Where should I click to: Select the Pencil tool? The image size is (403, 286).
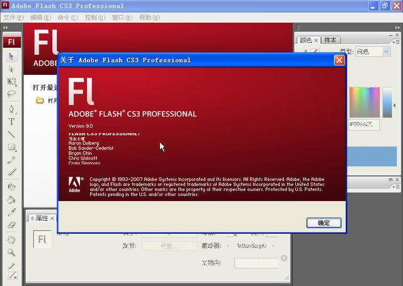pos(11,160)
